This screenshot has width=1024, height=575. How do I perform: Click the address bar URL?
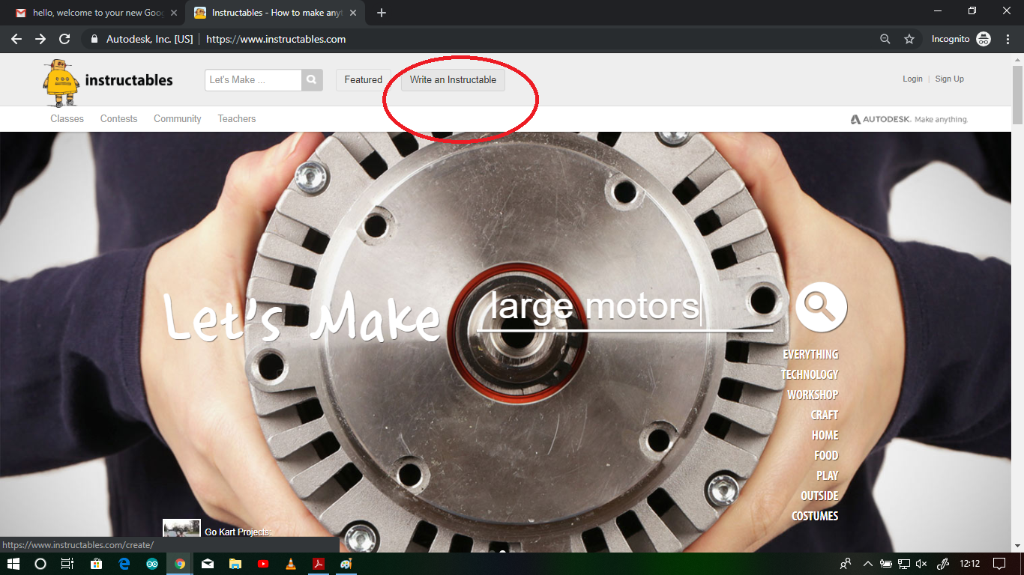[276, 39]
